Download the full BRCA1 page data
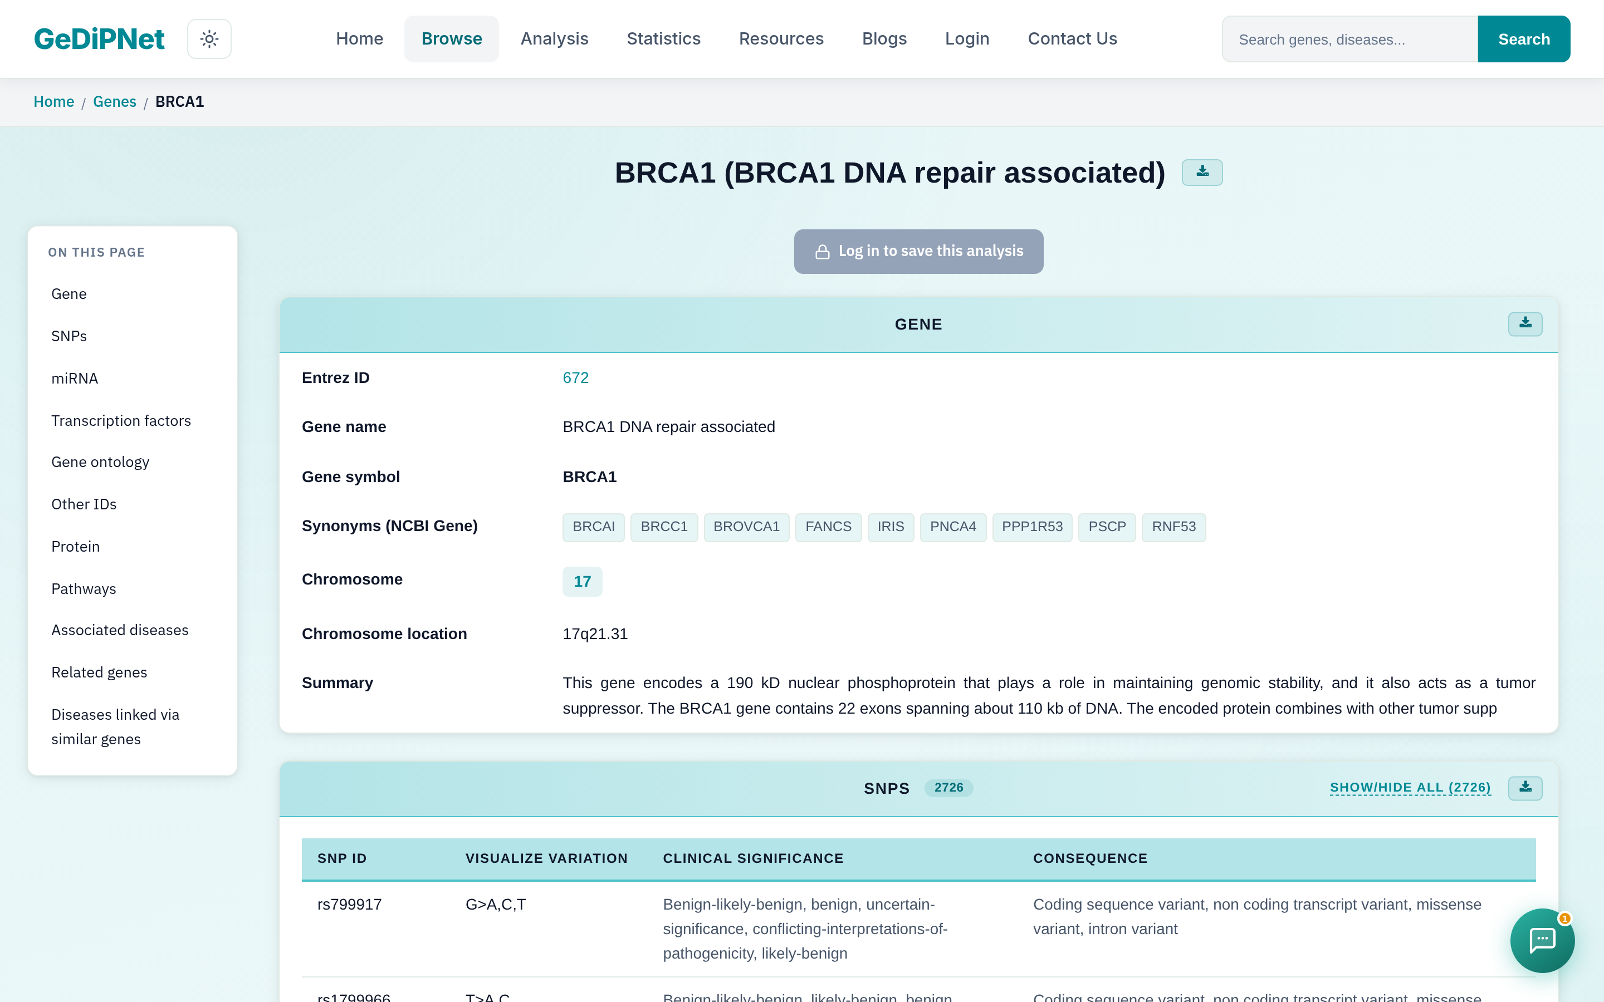This screenshot has width=1604, height=1002. pos(1202,173)
